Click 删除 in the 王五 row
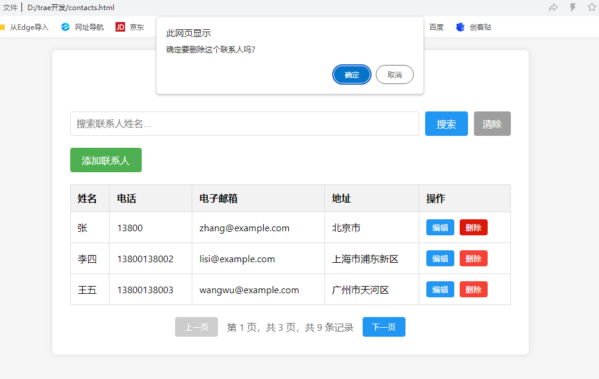This screenshot has height=379, width=599. 473,290
